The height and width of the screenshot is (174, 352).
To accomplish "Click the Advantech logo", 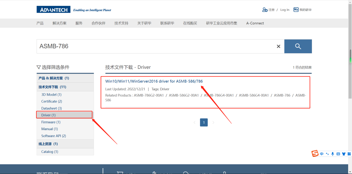I will pos(54,10).
